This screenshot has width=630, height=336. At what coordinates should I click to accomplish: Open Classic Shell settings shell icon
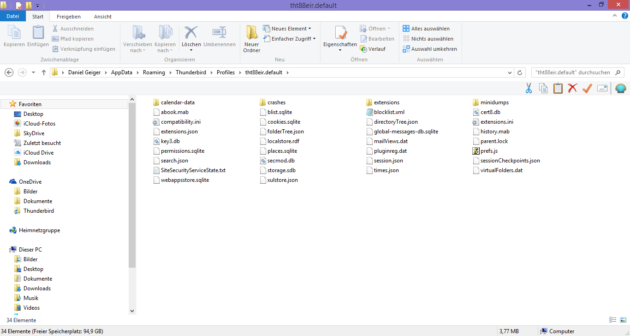(621, 88)
